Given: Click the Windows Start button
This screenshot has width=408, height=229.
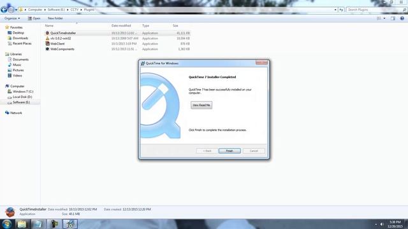Looking at the screenshot, I should point(7,224).
